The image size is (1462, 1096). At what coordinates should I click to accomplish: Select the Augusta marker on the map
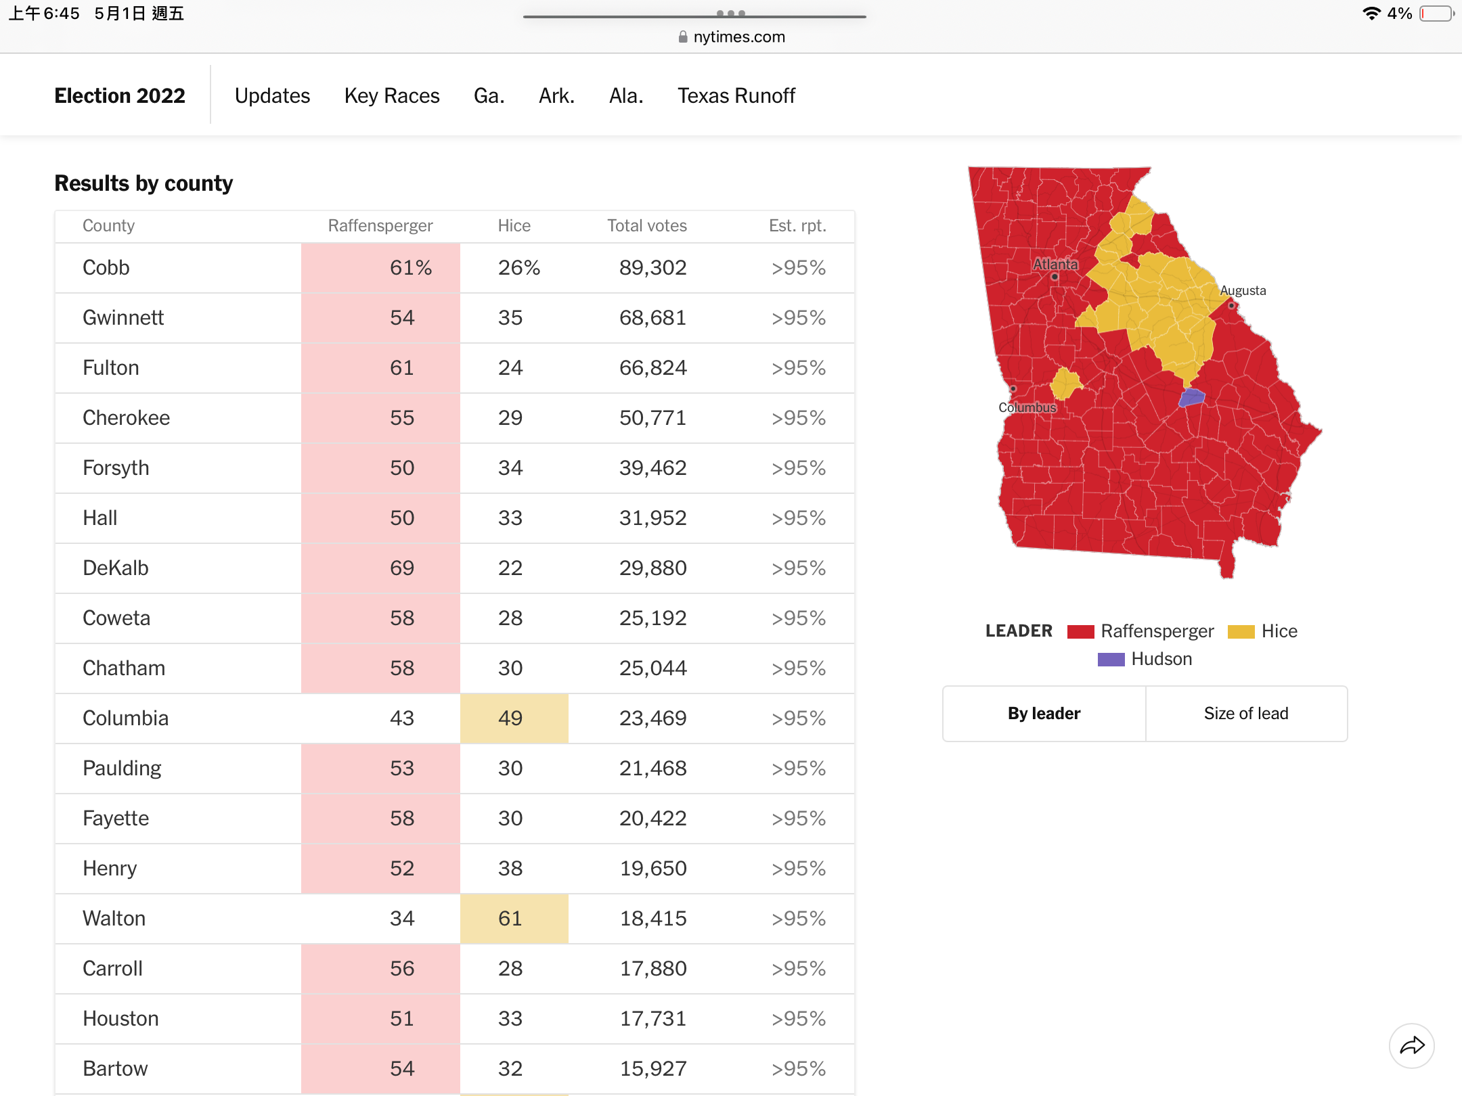pyautogui.click(x=1232, y=306)
